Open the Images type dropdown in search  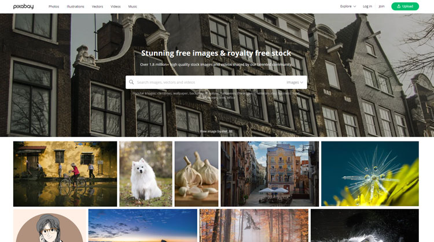(295, 83)
